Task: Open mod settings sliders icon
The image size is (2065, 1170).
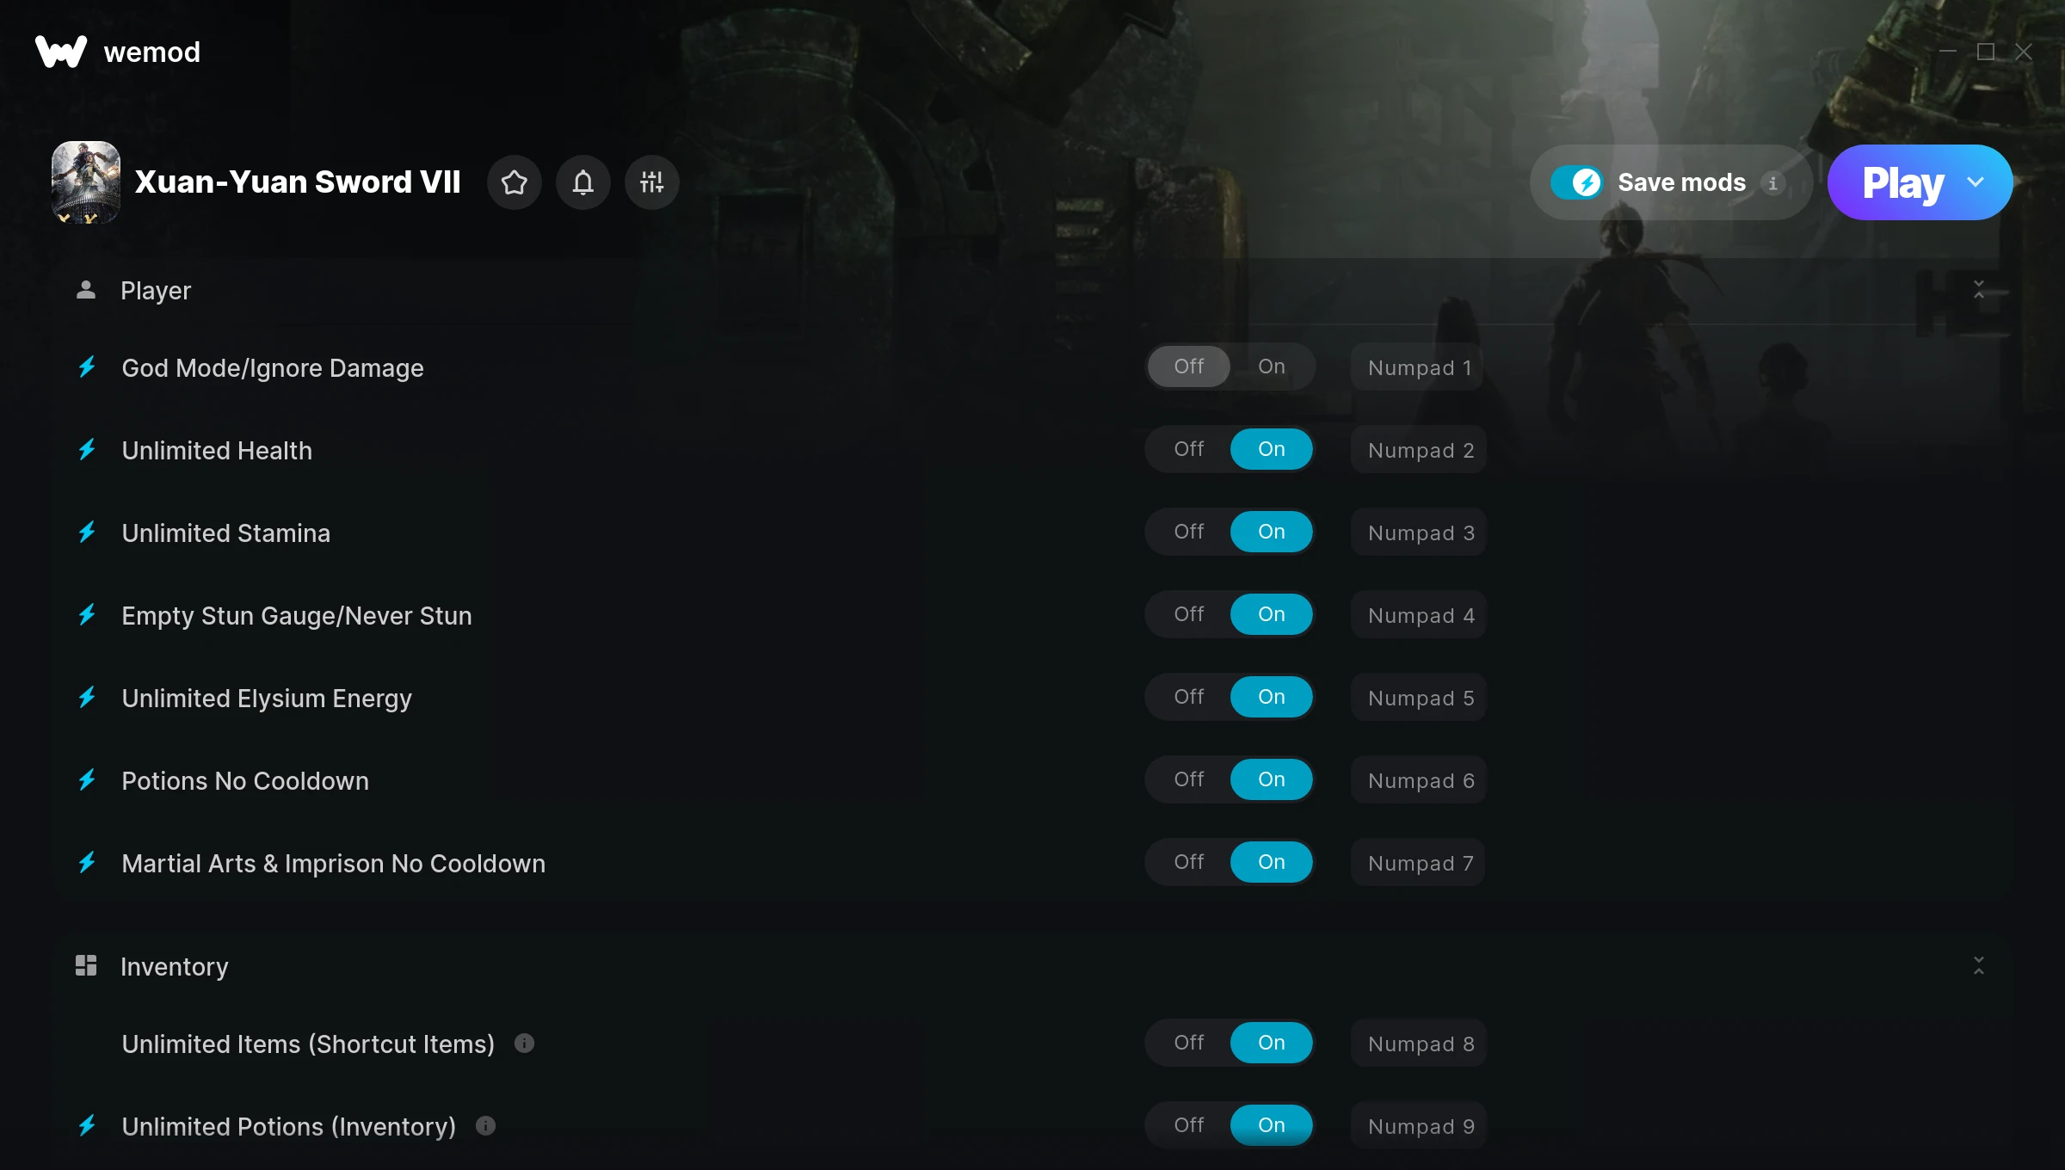Action: pyautogui.click(x=652, y=182)
